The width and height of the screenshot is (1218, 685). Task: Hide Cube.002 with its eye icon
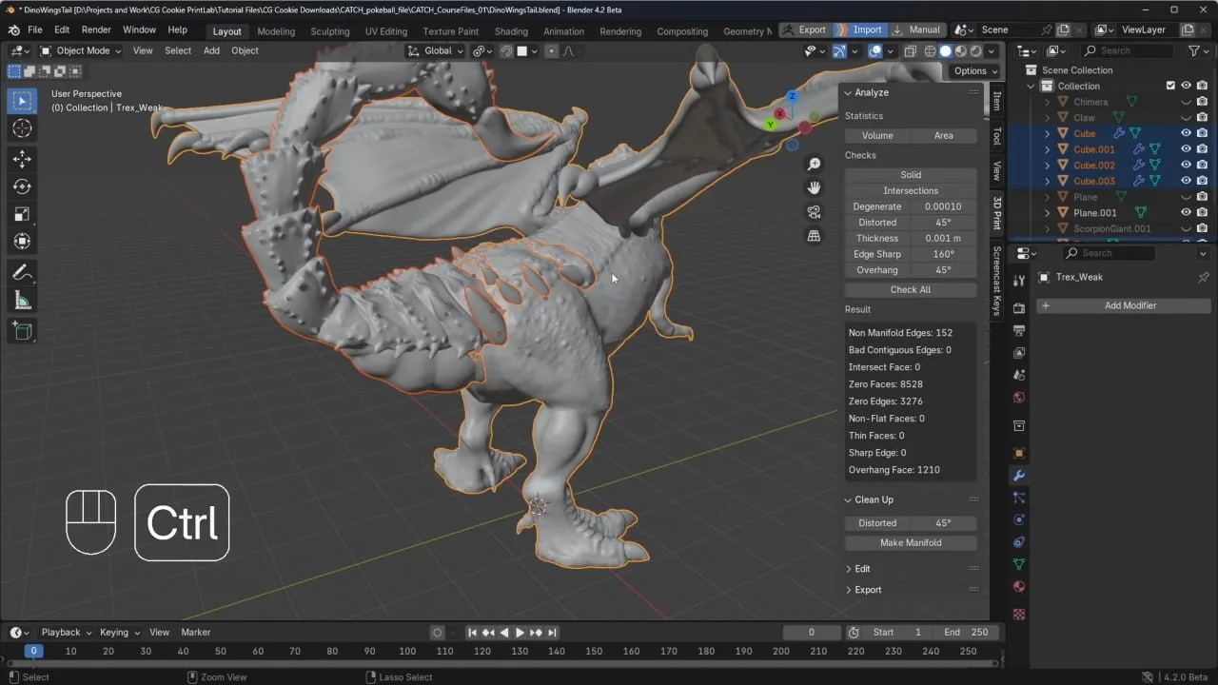1186,165
